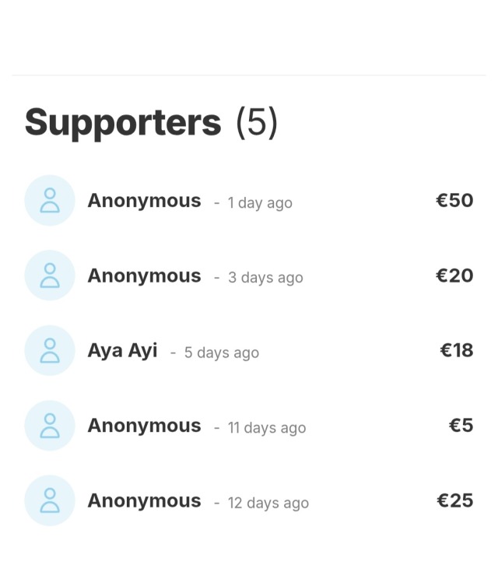This screenshot has width=498, height=572.
Task: Select the Anonymous name donated 12 days ago
Action: (x=145, y=501)
